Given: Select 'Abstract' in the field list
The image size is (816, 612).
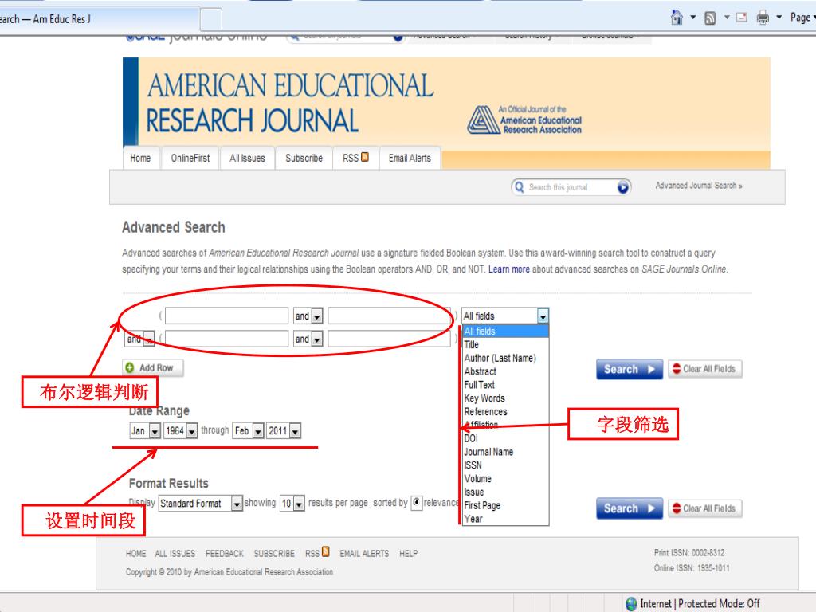Looking at the screenshot, I should click(506, 371).
